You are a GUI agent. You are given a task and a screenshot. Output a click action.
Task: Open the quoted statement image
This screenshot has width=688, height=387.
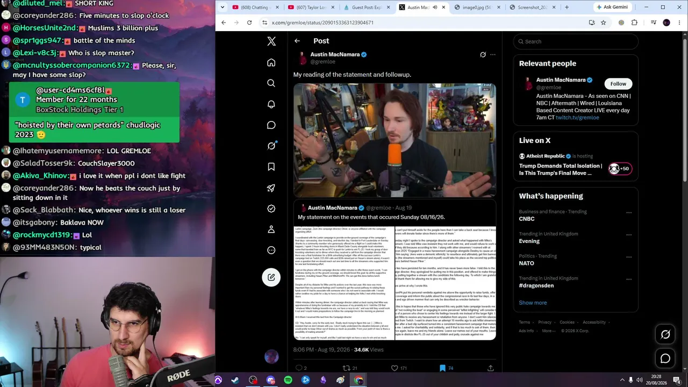395,283
